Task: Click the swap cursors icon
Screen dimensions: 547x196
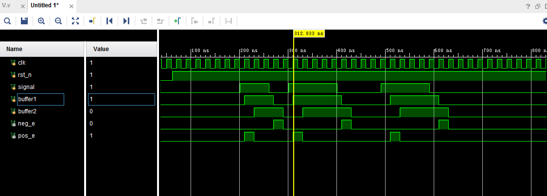Action: tap(229, 21)
